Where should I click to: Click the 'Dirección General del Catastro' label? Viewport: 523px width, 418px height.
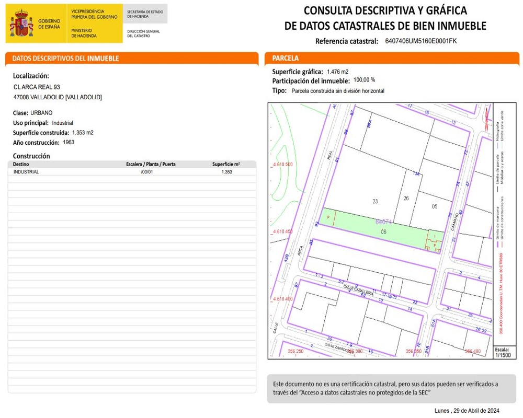click(143, 33)
